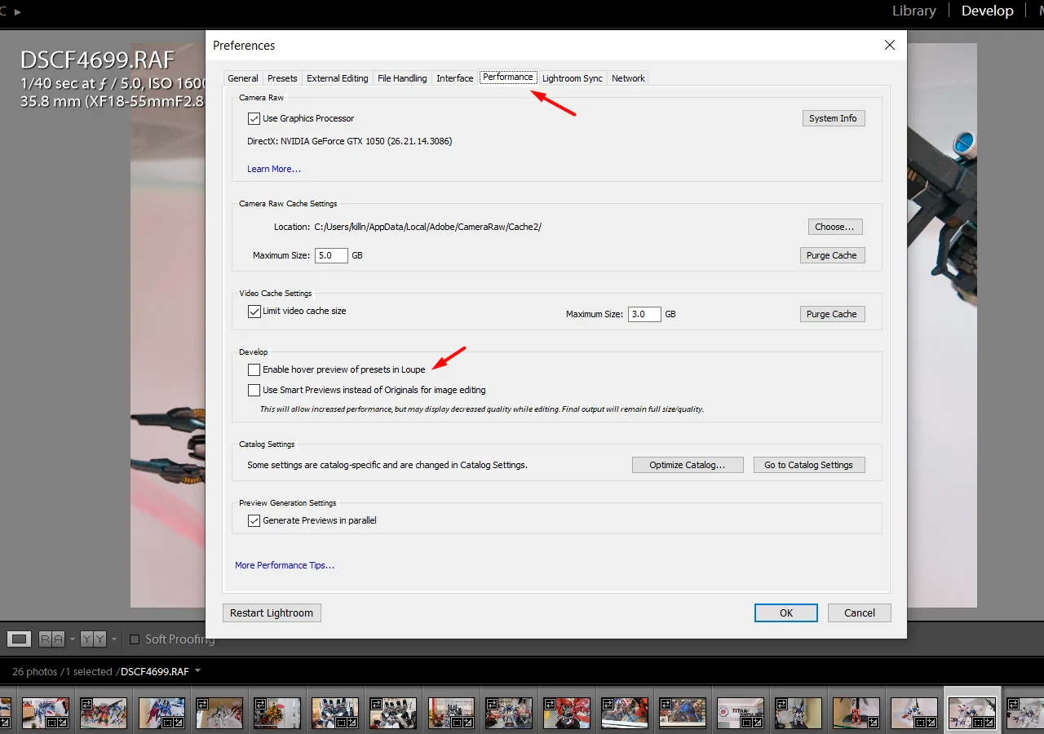
Task: Click adjustments badge on highlighted selected thumbnail
Action: (989, 722)
